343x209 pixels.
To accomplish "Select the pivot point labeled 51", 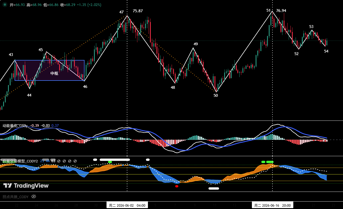I will tap(268, 10).
